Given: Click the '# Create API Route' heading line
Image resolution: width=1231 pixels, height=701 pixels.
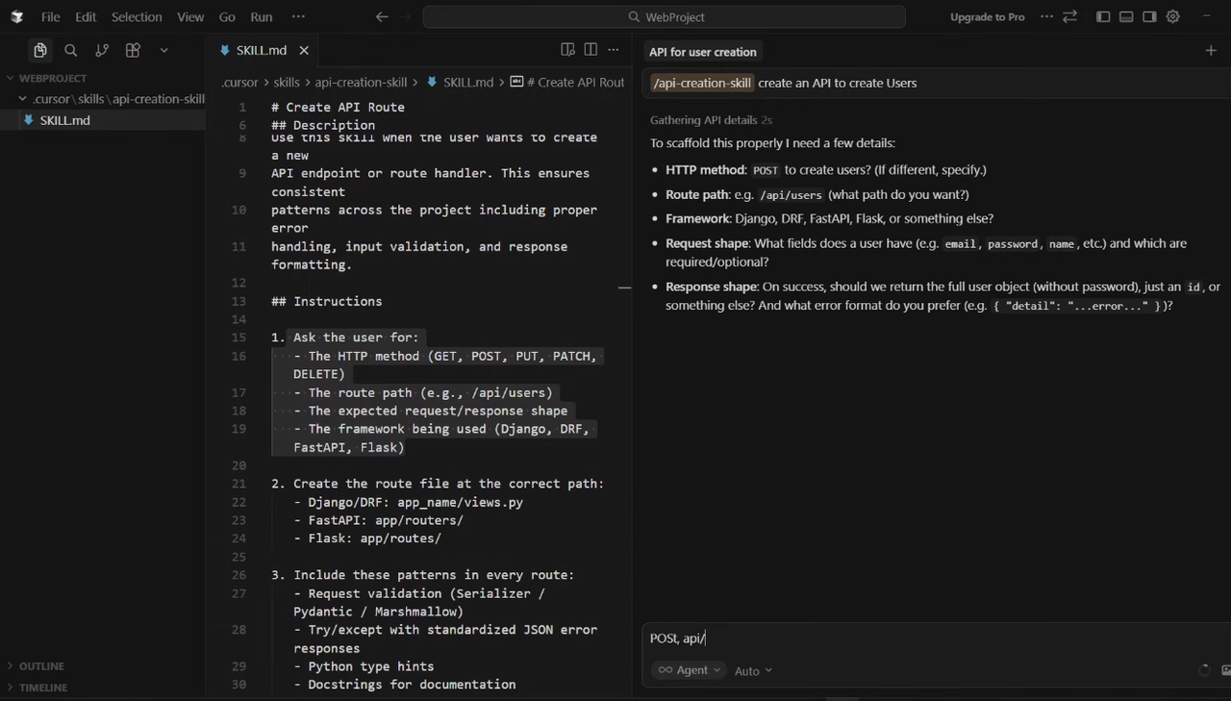Looking at the screenshot, I should [338, 108].
